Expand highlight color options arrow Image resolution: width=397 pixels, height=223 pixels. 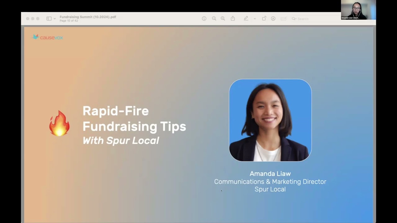255,19
